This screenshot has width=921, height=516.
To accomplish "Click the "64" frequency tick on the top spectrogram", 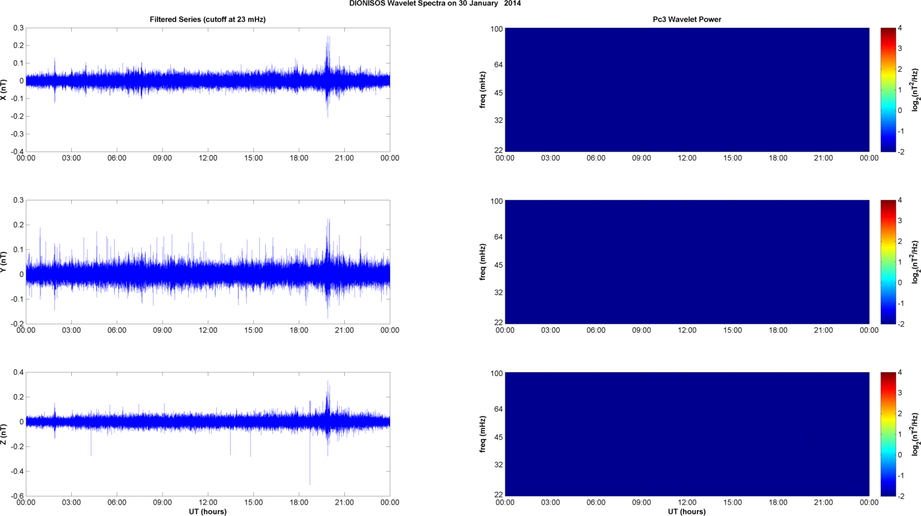I will (498, 65).
